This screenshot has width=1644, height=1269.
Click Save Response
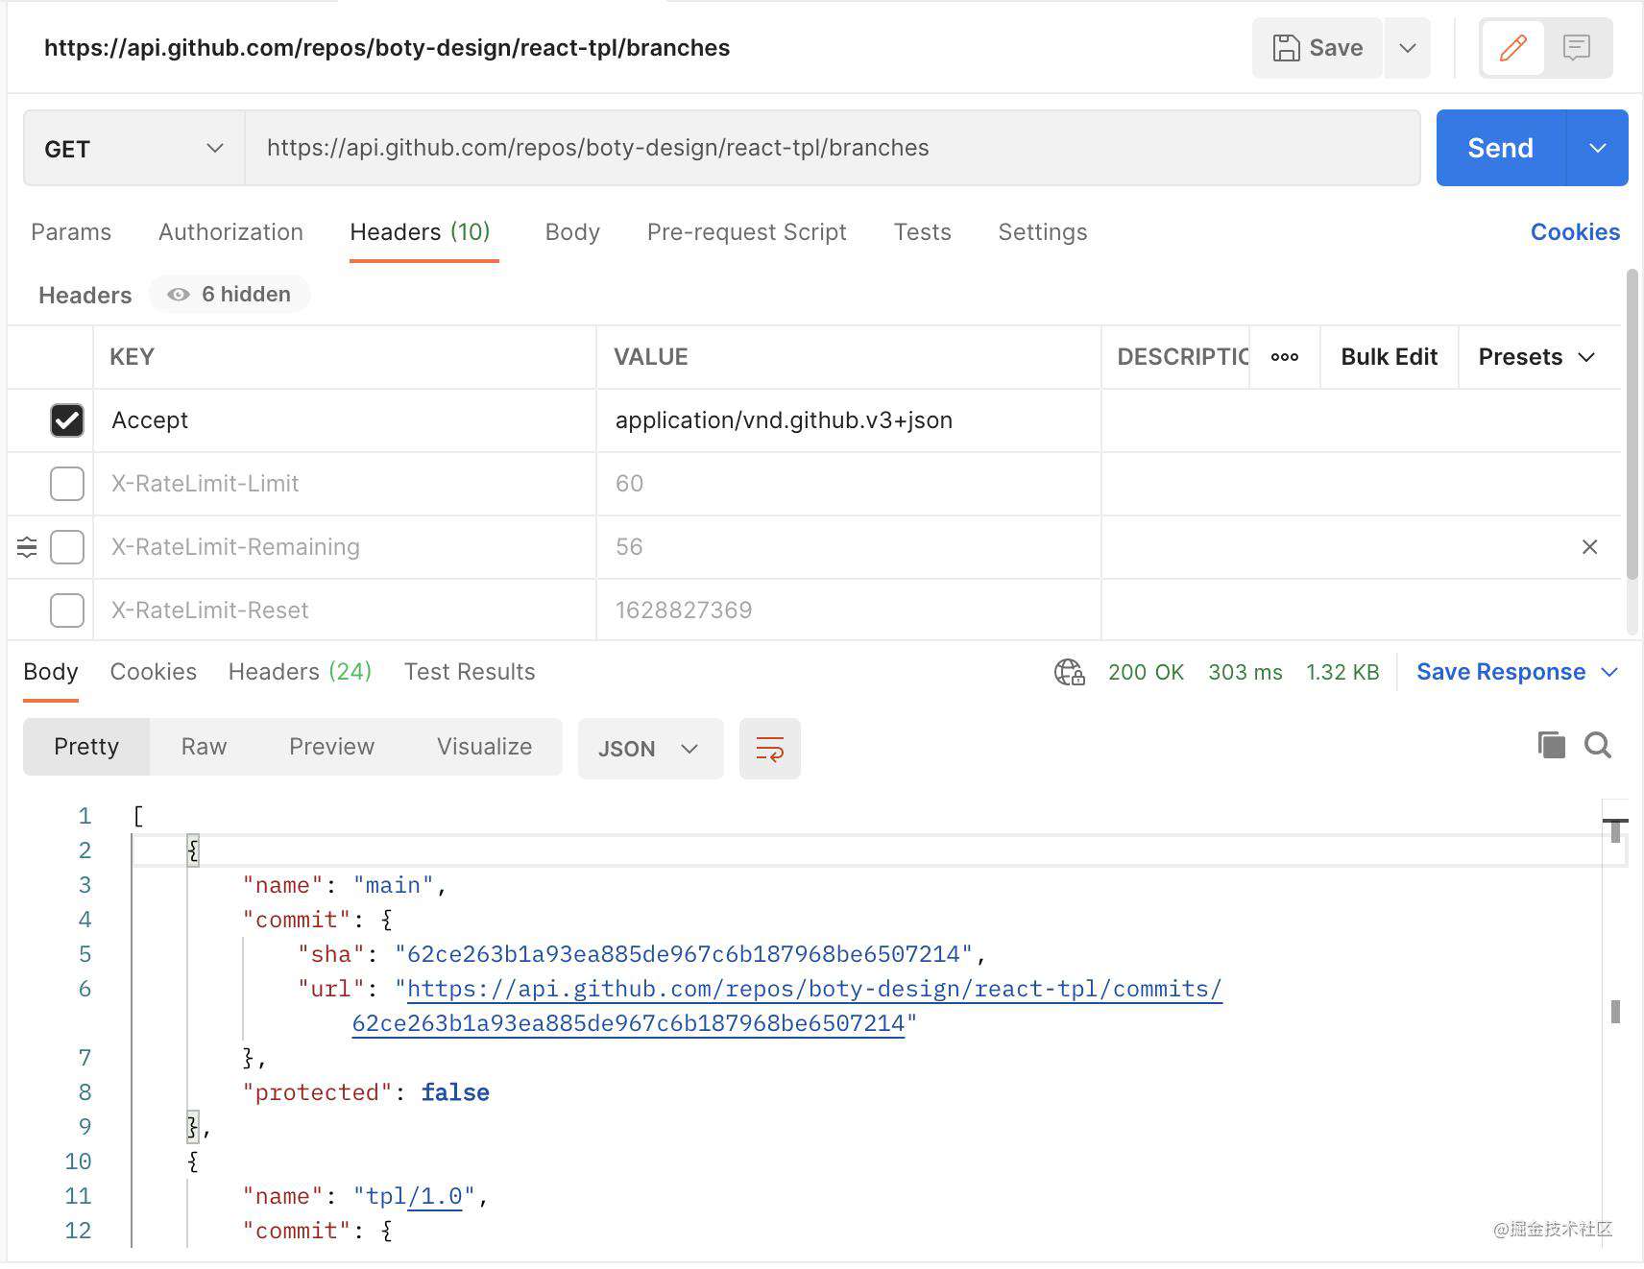pyautogui.click(x=1501, y=672)
